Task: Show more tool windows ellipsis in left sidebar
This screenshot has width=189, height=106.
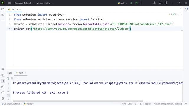Action: click(x=3, y=21)
